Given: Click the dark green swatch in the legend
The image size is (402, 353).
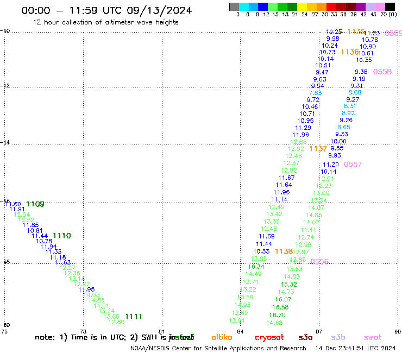Looking at the screenshot, I should [x=292, y=7].
